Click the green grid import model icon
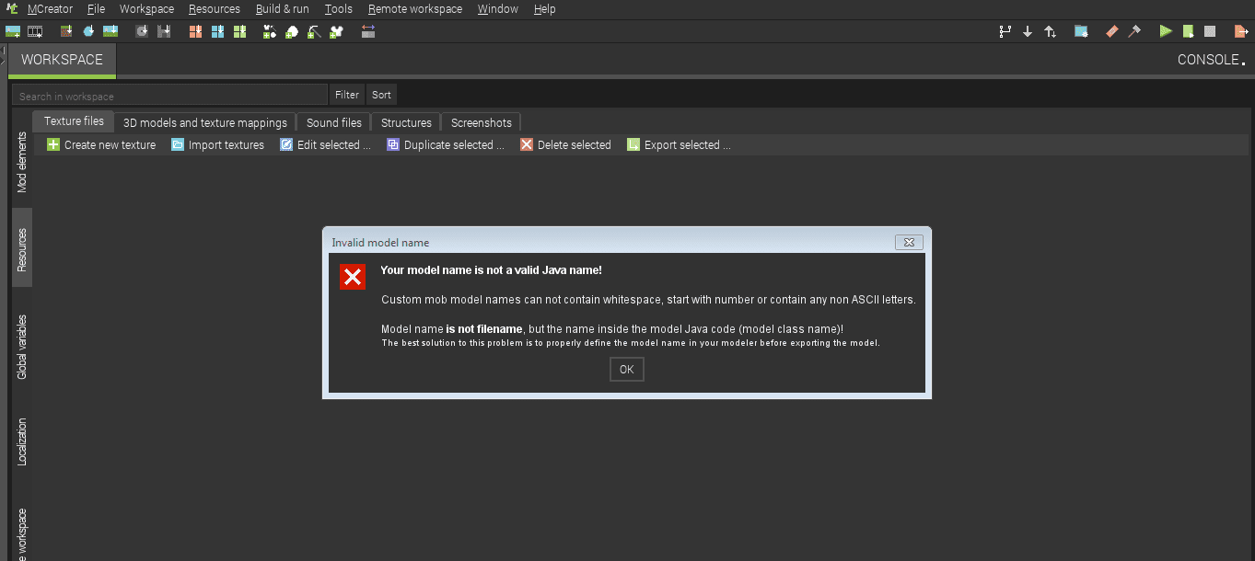 [239, 31]
